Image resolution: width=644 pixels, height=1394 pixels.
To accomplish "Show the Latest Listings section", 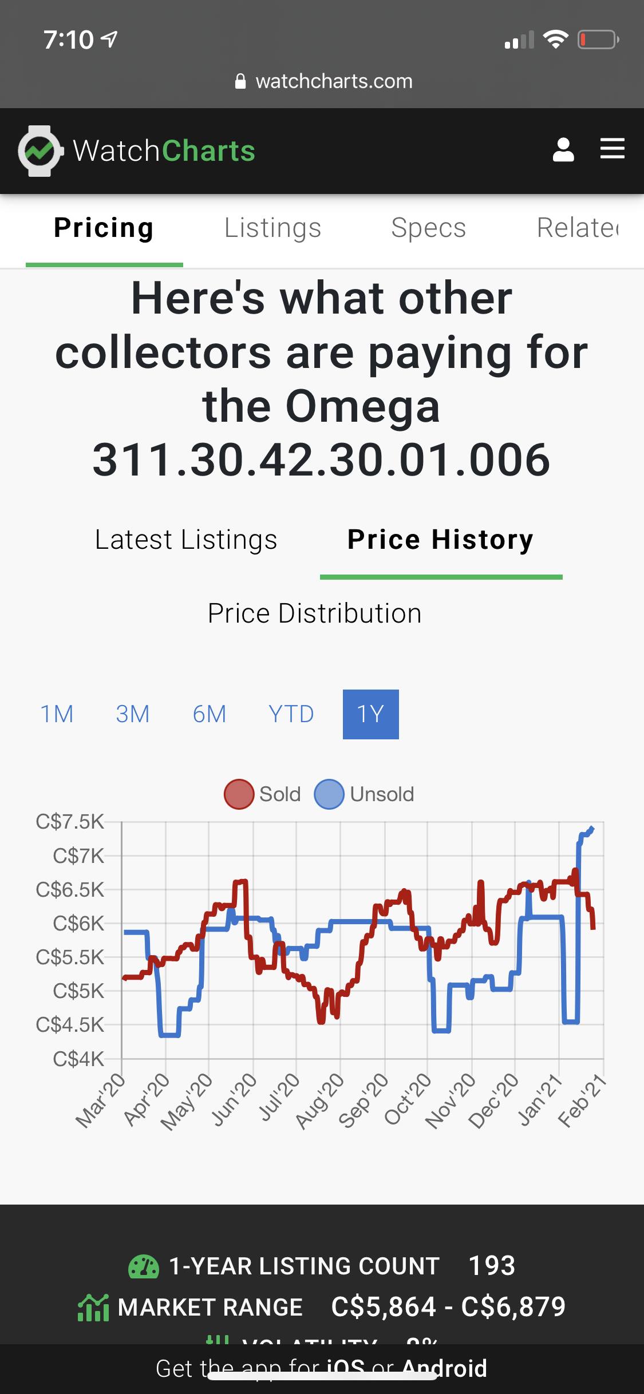I will tap(186, 540).
